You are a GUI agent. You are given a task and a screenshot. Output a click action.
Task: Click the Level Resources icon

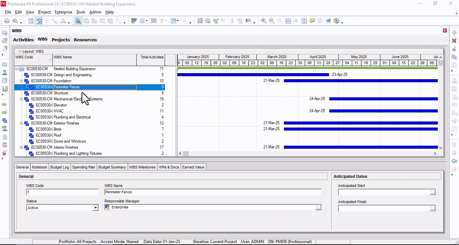click(x=216, y=21)
